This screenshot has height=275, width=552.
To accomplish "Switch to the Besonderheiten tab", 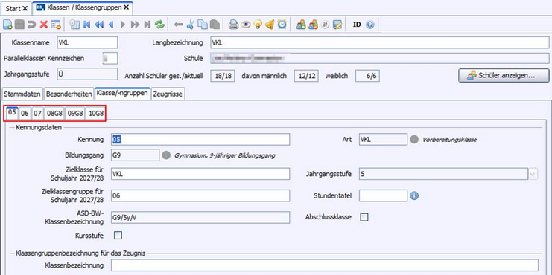I will click(69, 94).
